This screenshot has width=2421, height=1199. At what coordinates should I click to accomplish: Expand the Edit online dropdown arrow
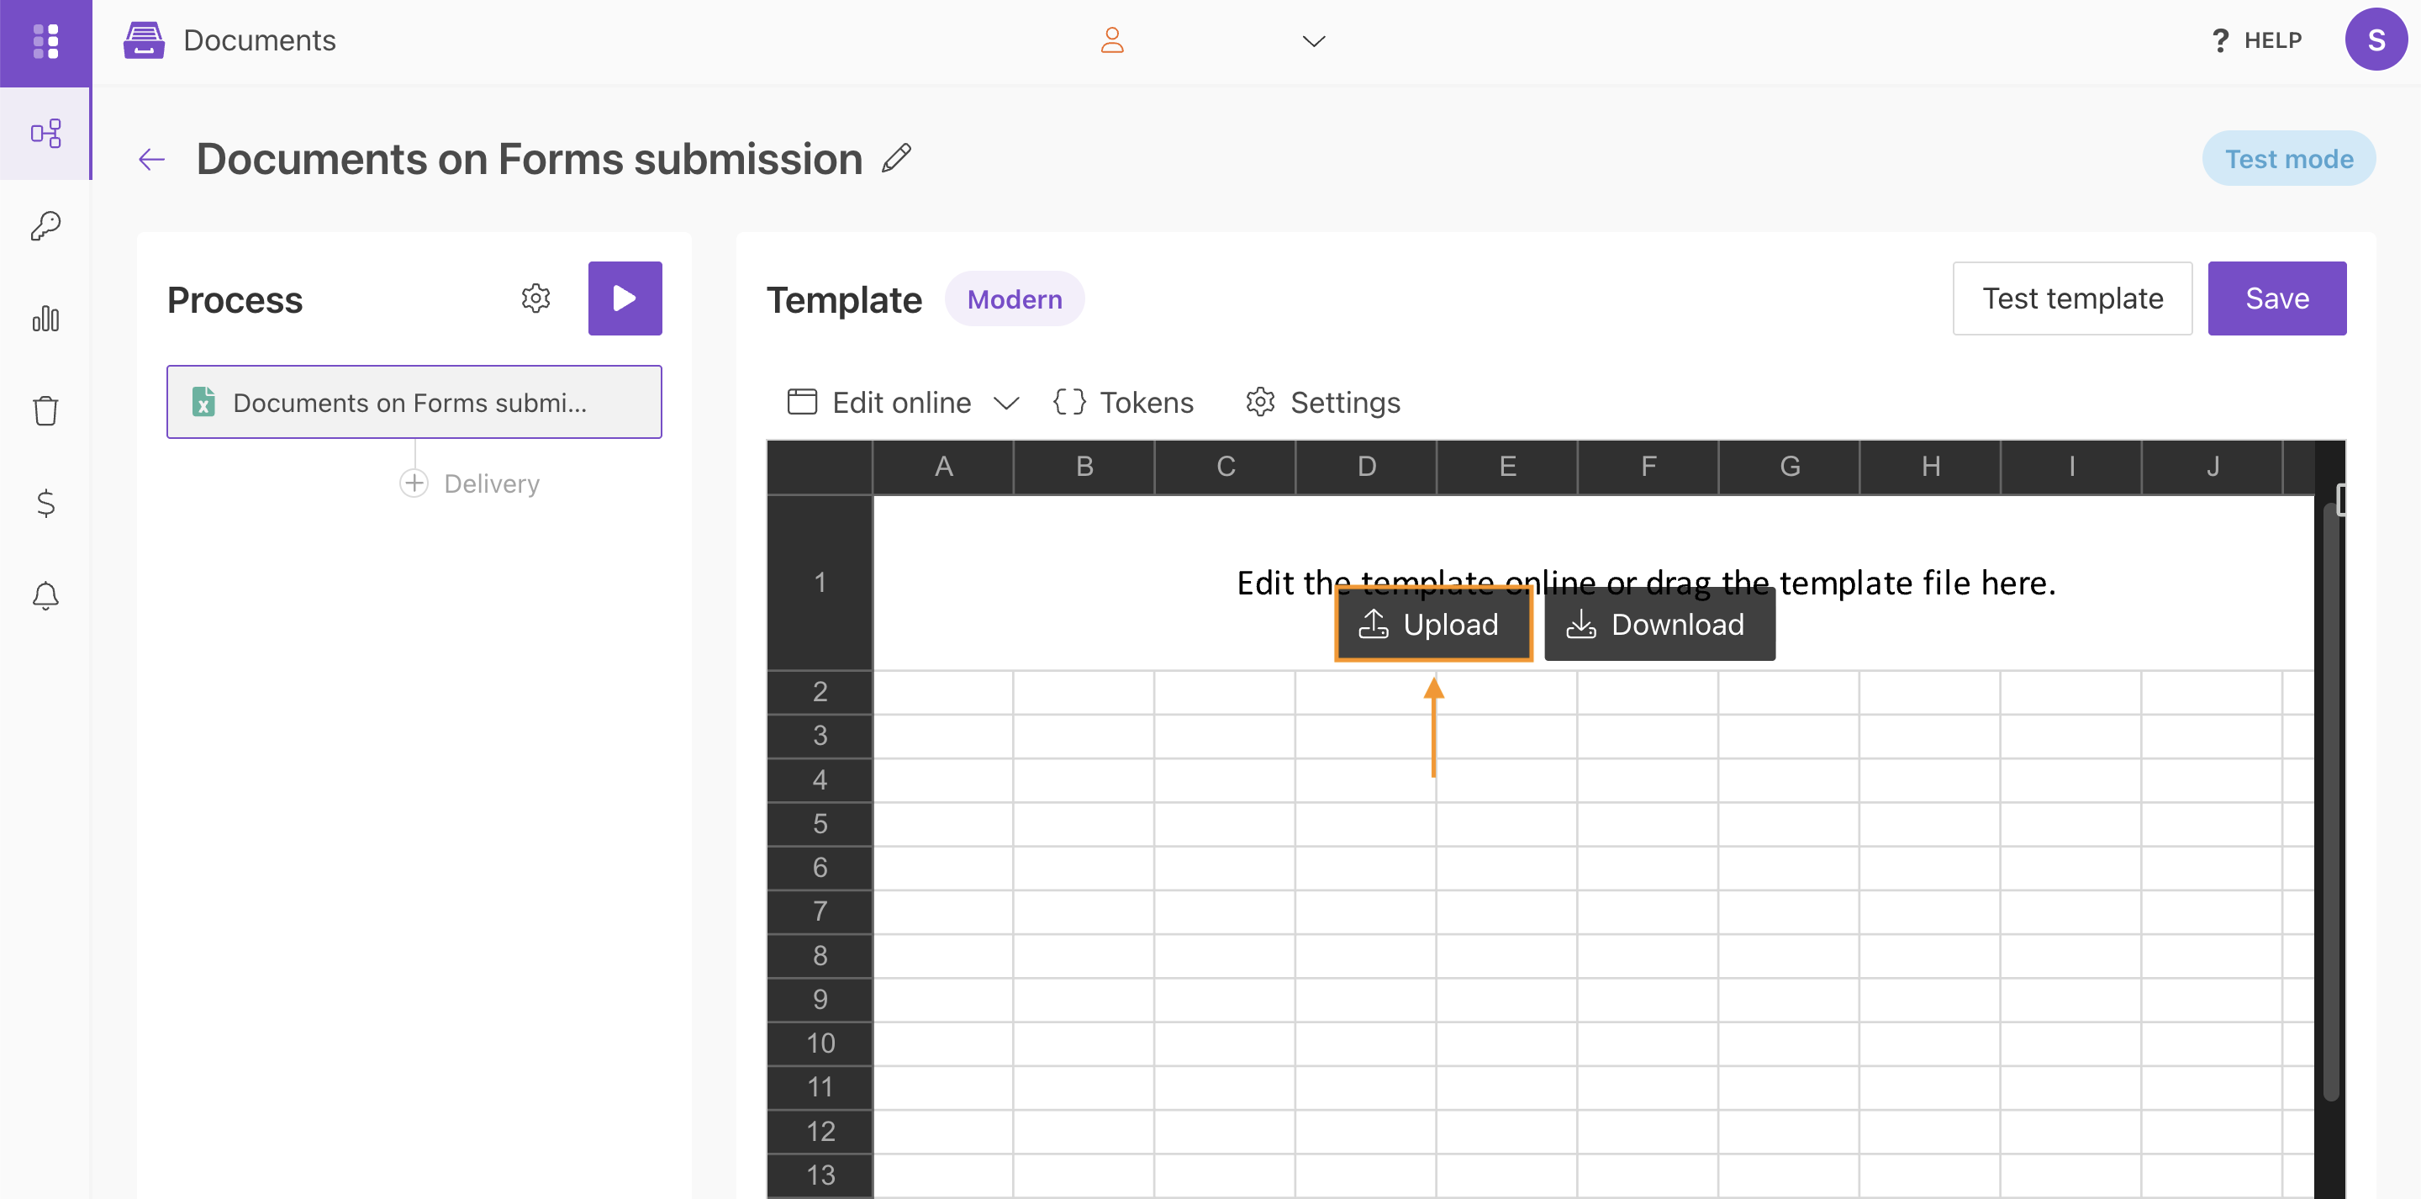pos(1005,404)
